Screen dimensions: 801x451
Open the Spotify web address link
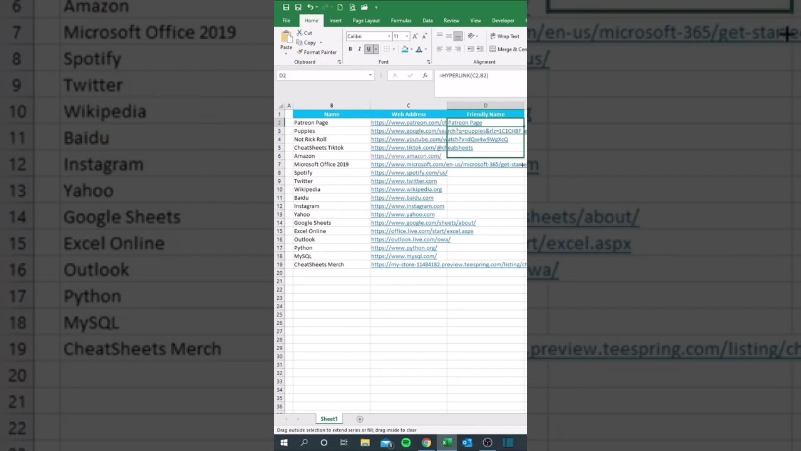pos(409,173)
